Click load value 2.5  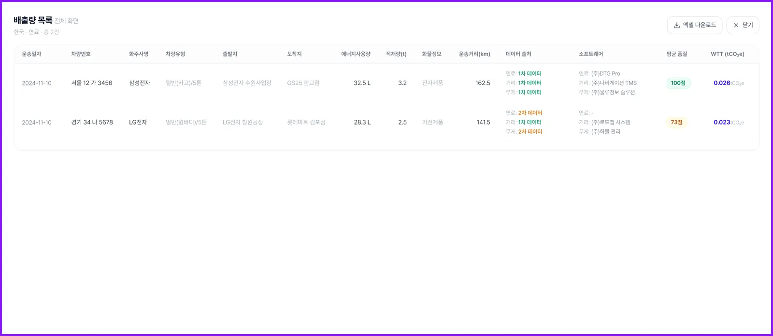pos(402,123)
